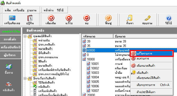This screenshot has width=177, height=96.
Task: Select the หน่วยนับ tree folder icon
Action: coord(35,40)
